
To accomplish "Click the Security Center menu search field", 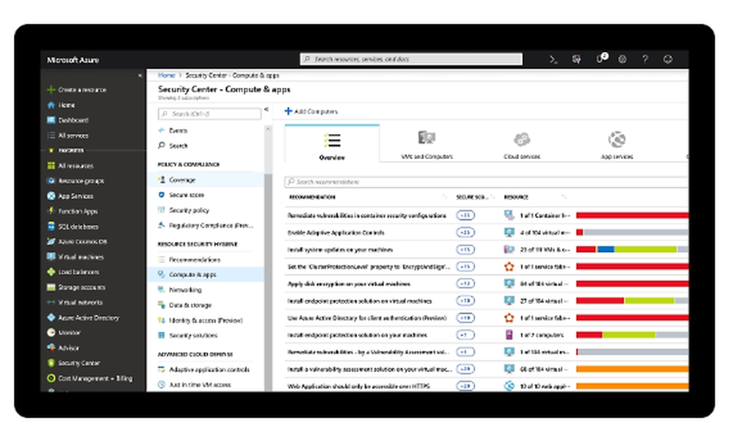I will (210, 114).
